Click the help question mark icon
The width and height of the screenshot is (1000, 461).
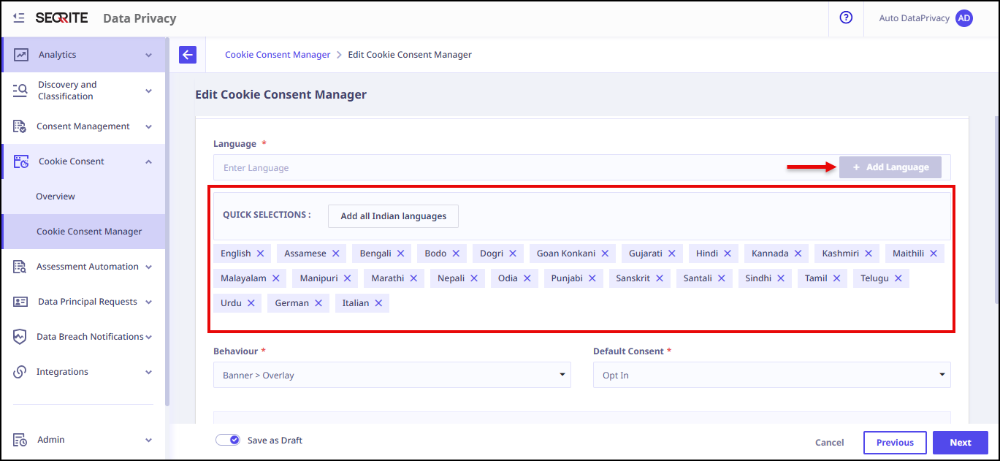pos(846,18)
